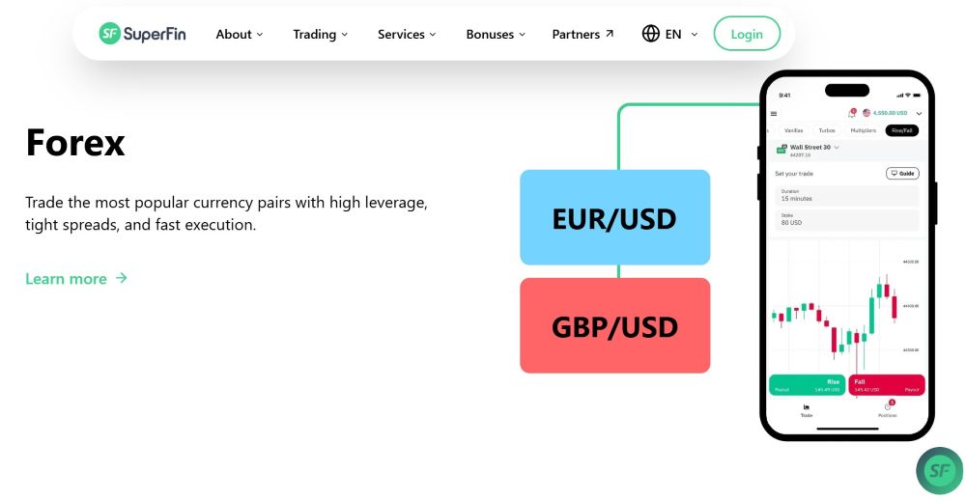Screen dimensions: 966x500
Task: Select the Multipliers tab in phone app
Action: coord(863,129)
